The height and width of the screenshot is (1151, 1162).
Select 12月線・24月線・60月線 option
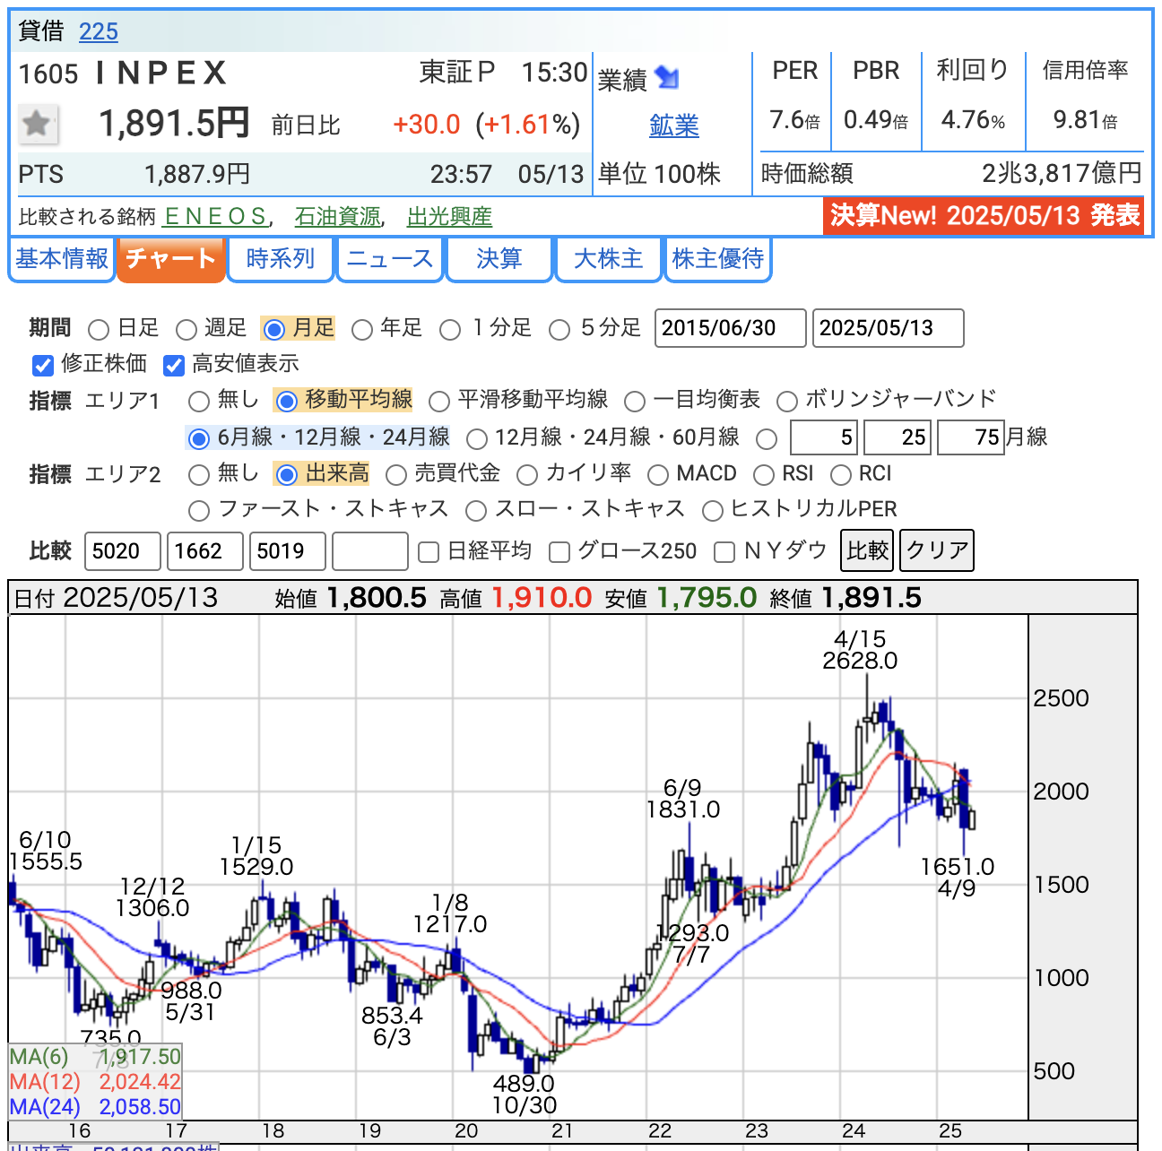tap(477, 438)
